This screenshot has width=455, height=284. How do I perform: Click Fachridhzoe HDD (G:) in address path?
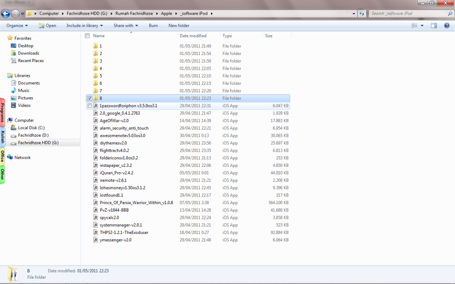click(x=87, y=14)
